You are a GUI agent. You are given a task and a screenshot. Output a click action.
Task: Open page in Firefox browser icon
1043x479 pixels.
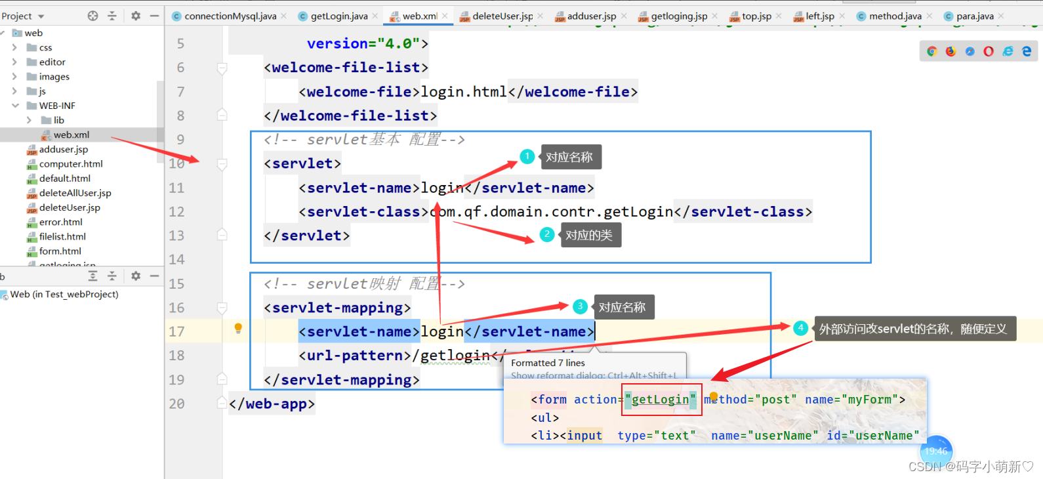(x=951, y=51)
